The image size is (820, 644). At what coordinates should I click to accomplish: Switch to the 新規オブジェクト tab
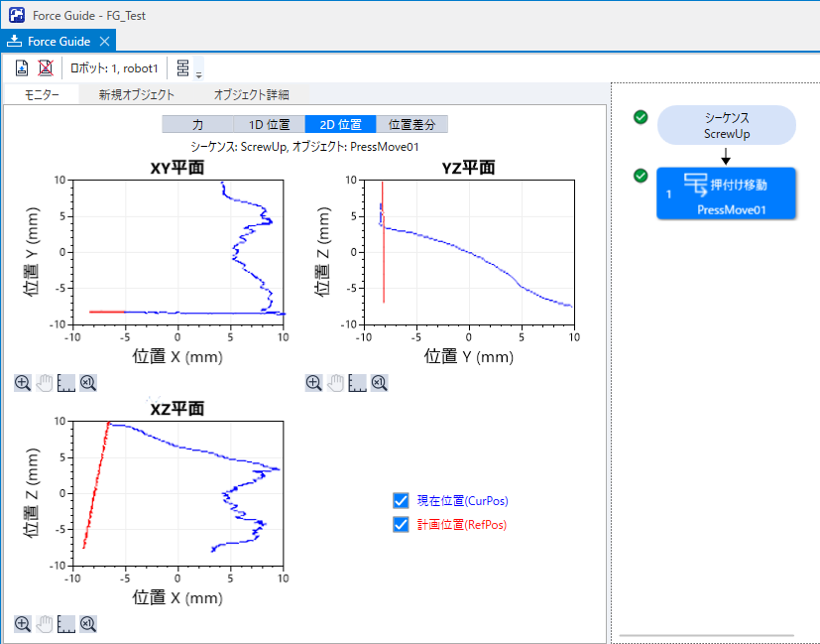tap(136, 95)
